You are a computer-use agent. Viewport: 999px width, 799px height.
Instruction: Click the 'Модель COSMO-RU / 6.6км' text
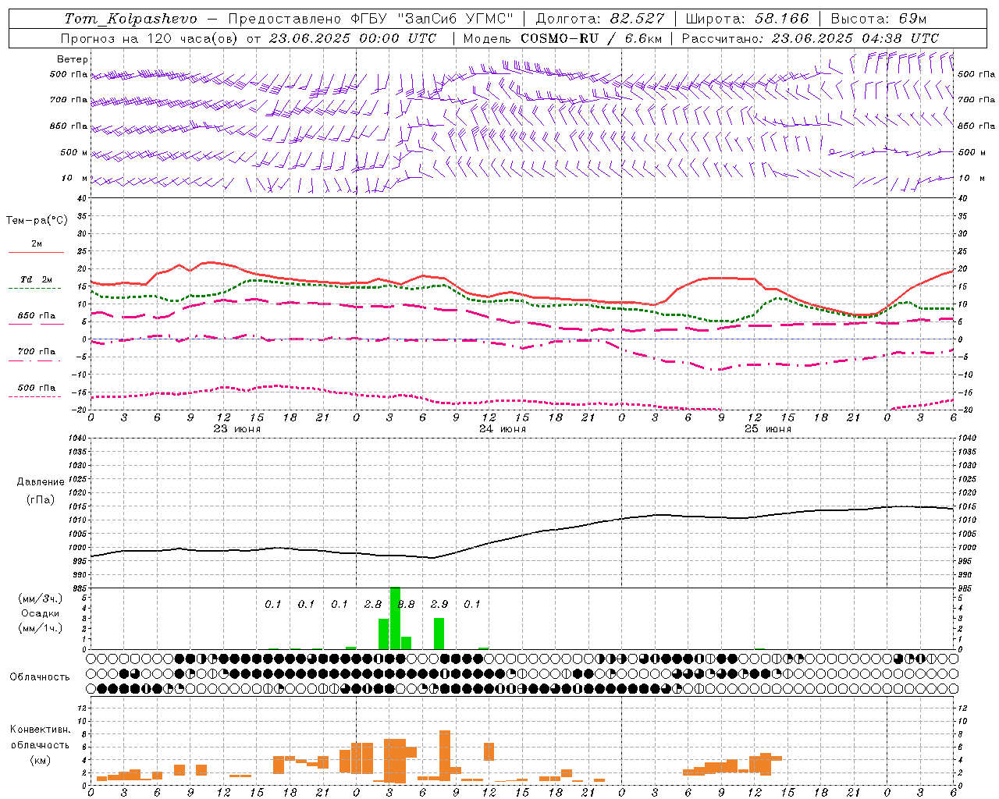(563, 38)
